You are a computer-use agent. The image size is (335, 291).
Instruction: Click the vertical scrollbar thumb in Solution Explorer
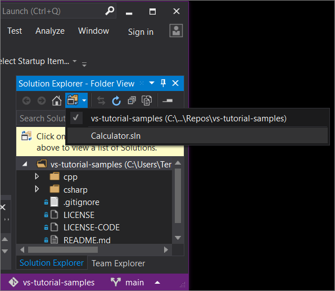178,196
